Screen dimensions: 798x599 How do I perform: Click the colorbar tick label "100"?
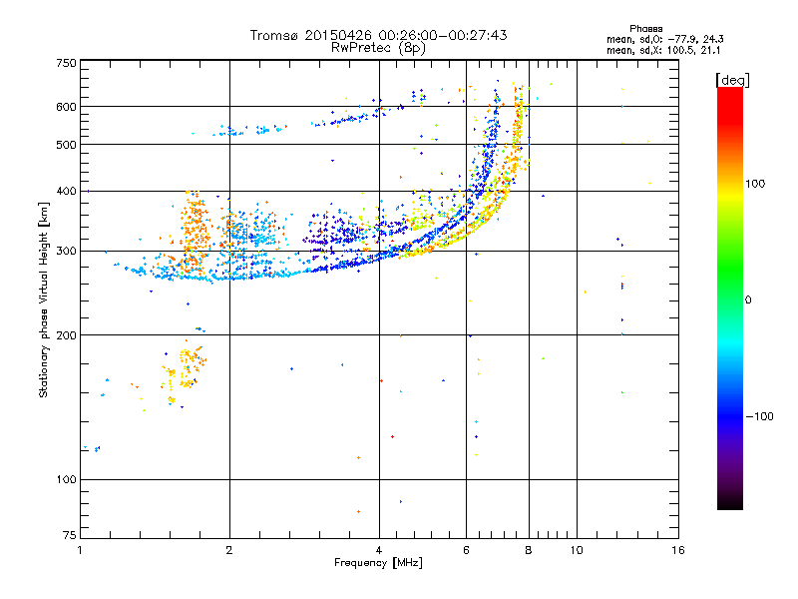755,184
